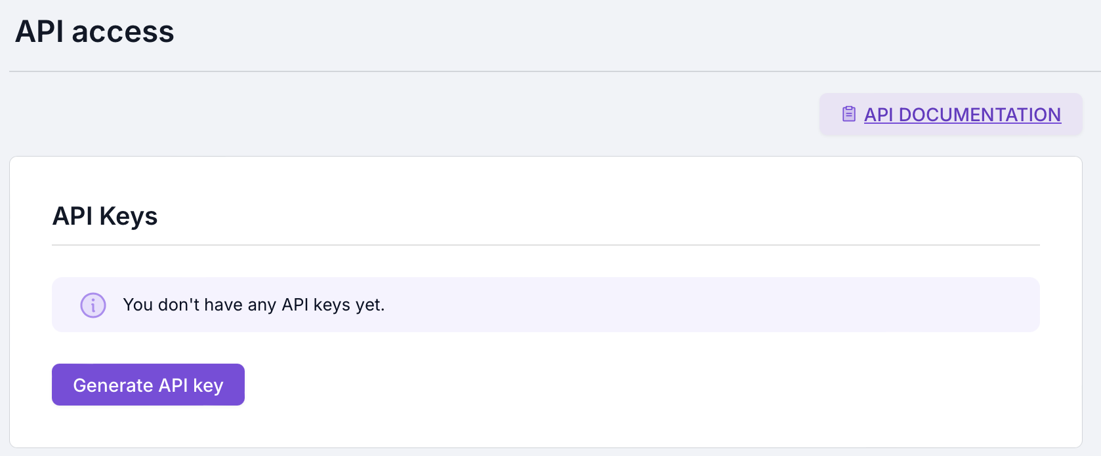Click the word 'Keys' in the card heading
This screenshot has height=456, width=1101.
pos(129,216)
